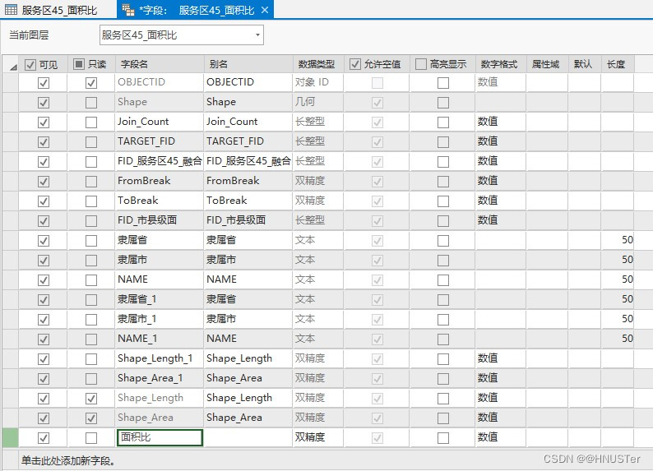Screen dimensions: 653x471
Task: Click the 数据类型 column header
Action: click(318, 64)
